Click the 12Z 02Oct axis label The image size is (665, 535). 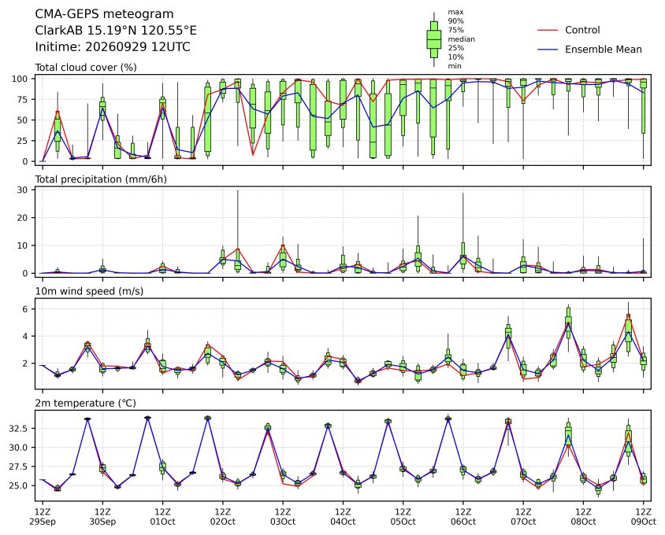point(223,516)
